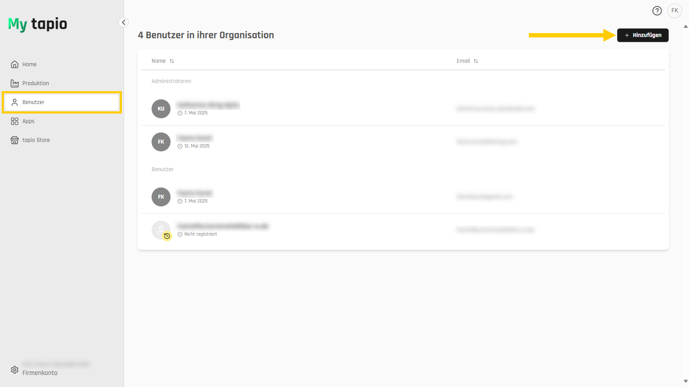Sort users by Name column arrows
The image size is (689, 387).
(172, 61)
